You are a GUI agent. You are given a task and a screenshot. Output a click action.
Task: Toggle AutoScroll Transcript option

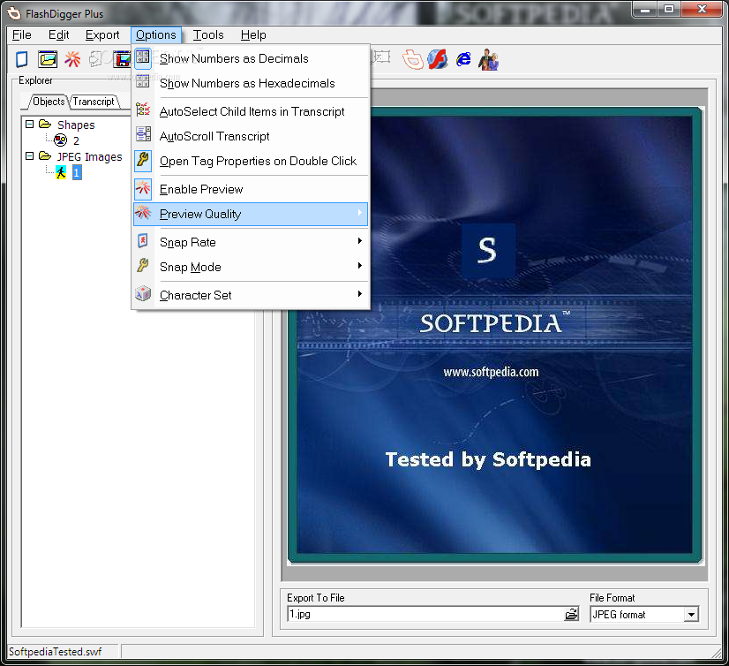tap(251, 136)
